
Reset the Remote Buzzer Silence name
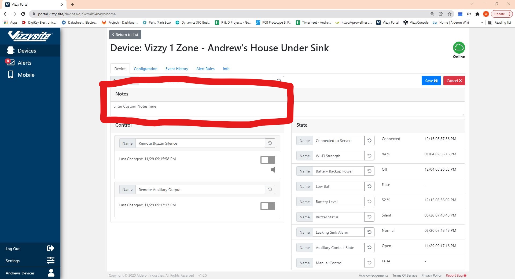(x=270, y=143)
